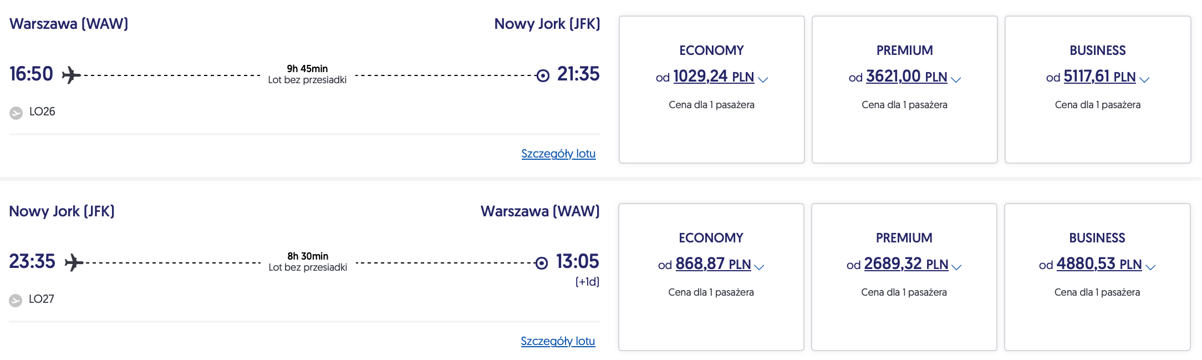Screen dimensions: 1202x360
Task: Expand Premium fare 3621,00 PLN chevron
Action: [956, 79]
